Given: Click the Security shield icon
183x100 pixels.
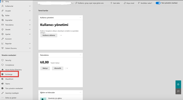Looking at the screenshot, I should [3, 60].
